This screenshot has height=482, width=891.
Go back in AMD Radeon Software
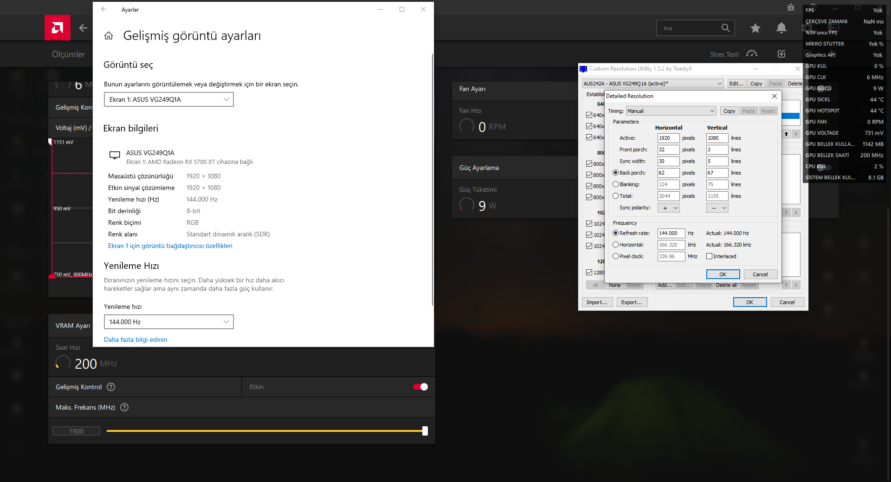[x=83, y=28]
